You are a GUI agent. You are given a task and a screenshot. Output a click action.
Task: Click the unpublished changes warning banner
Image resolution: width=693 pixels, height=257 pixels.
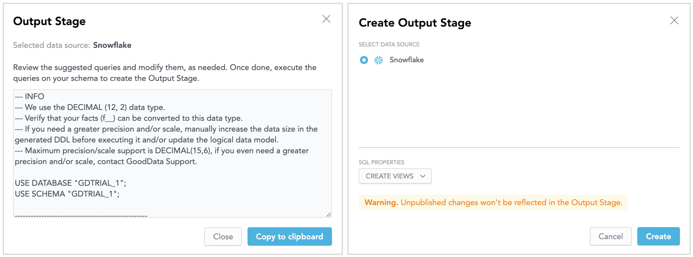point(493,202)
